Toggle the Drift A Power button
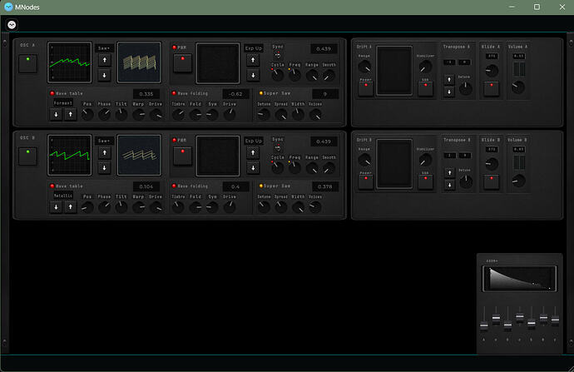The image size is (574, 372). click(365, 89)
